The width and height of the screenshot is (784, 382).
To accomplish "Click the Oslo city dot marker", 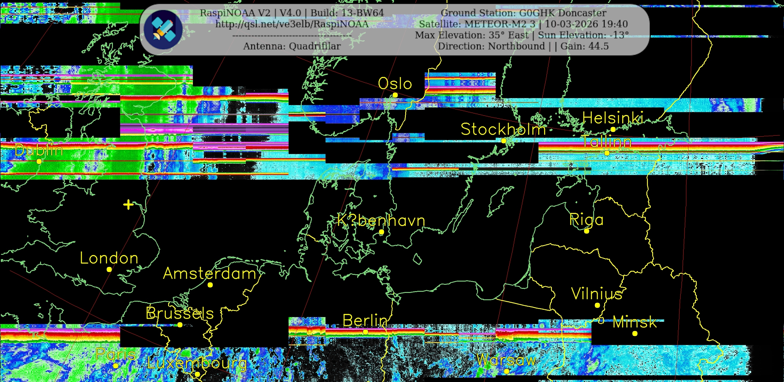I will coord(395,95).
